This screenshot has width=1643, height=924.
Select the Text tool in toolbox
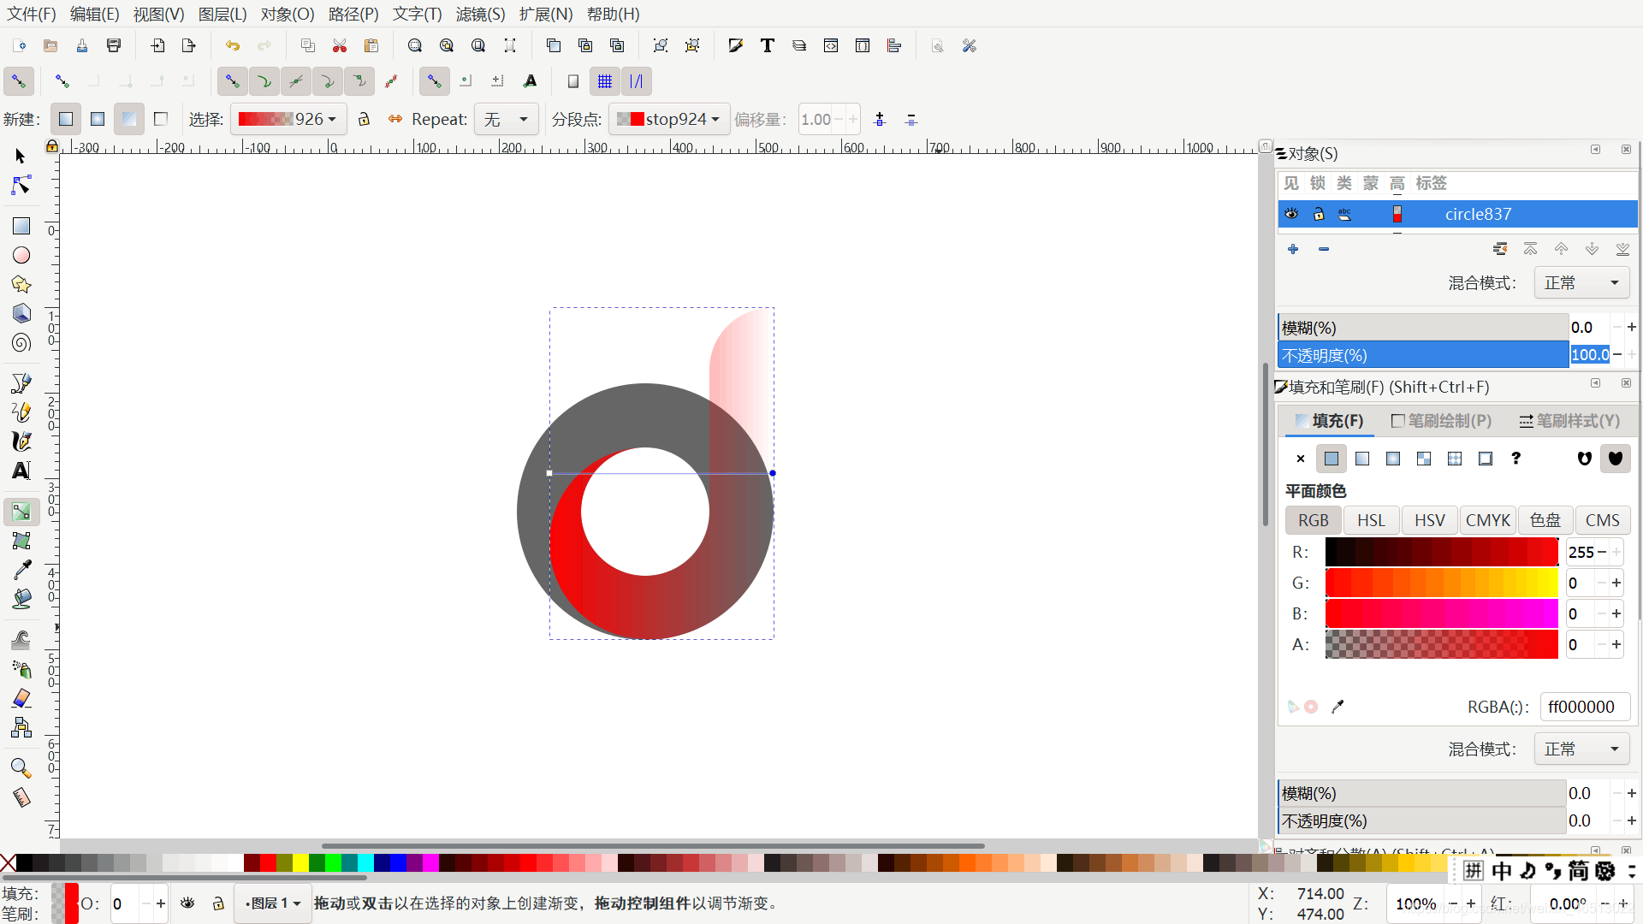click(x=21, y=471)
